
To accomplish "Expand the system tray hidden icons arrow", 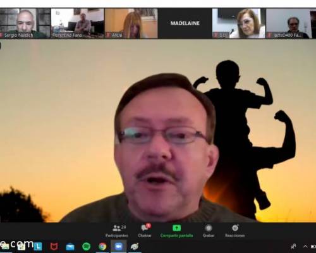I will click(x=305, y=246).
